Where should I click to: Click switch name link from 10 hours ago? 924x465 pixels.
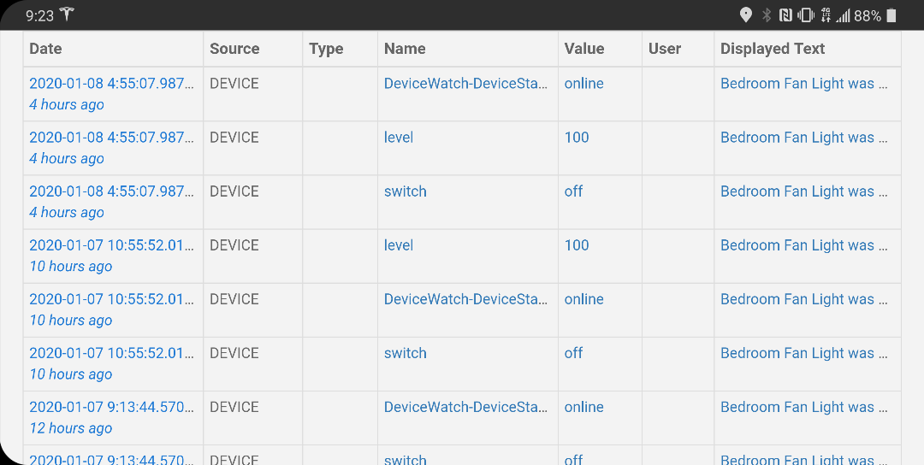coord(406,353)
